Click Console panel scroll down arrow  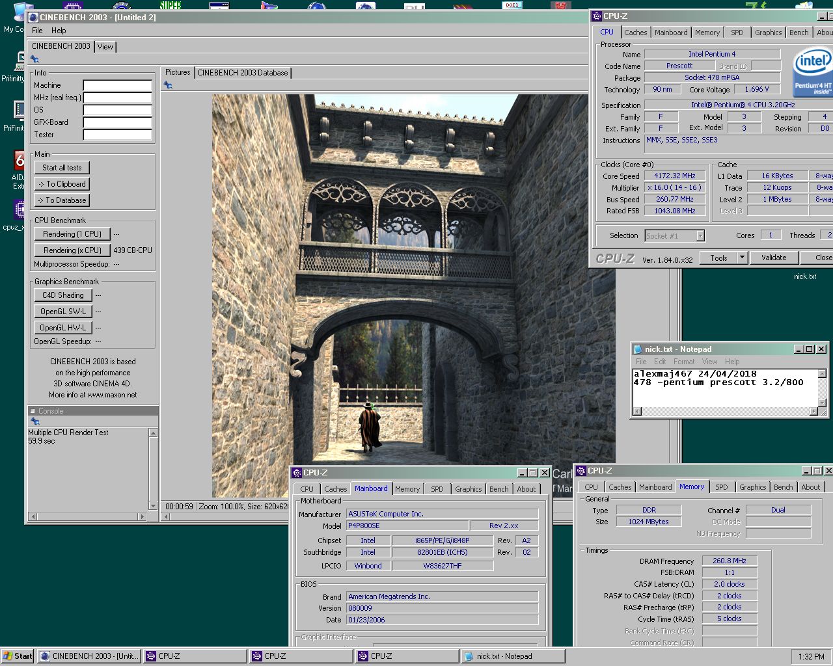(153, 506)
